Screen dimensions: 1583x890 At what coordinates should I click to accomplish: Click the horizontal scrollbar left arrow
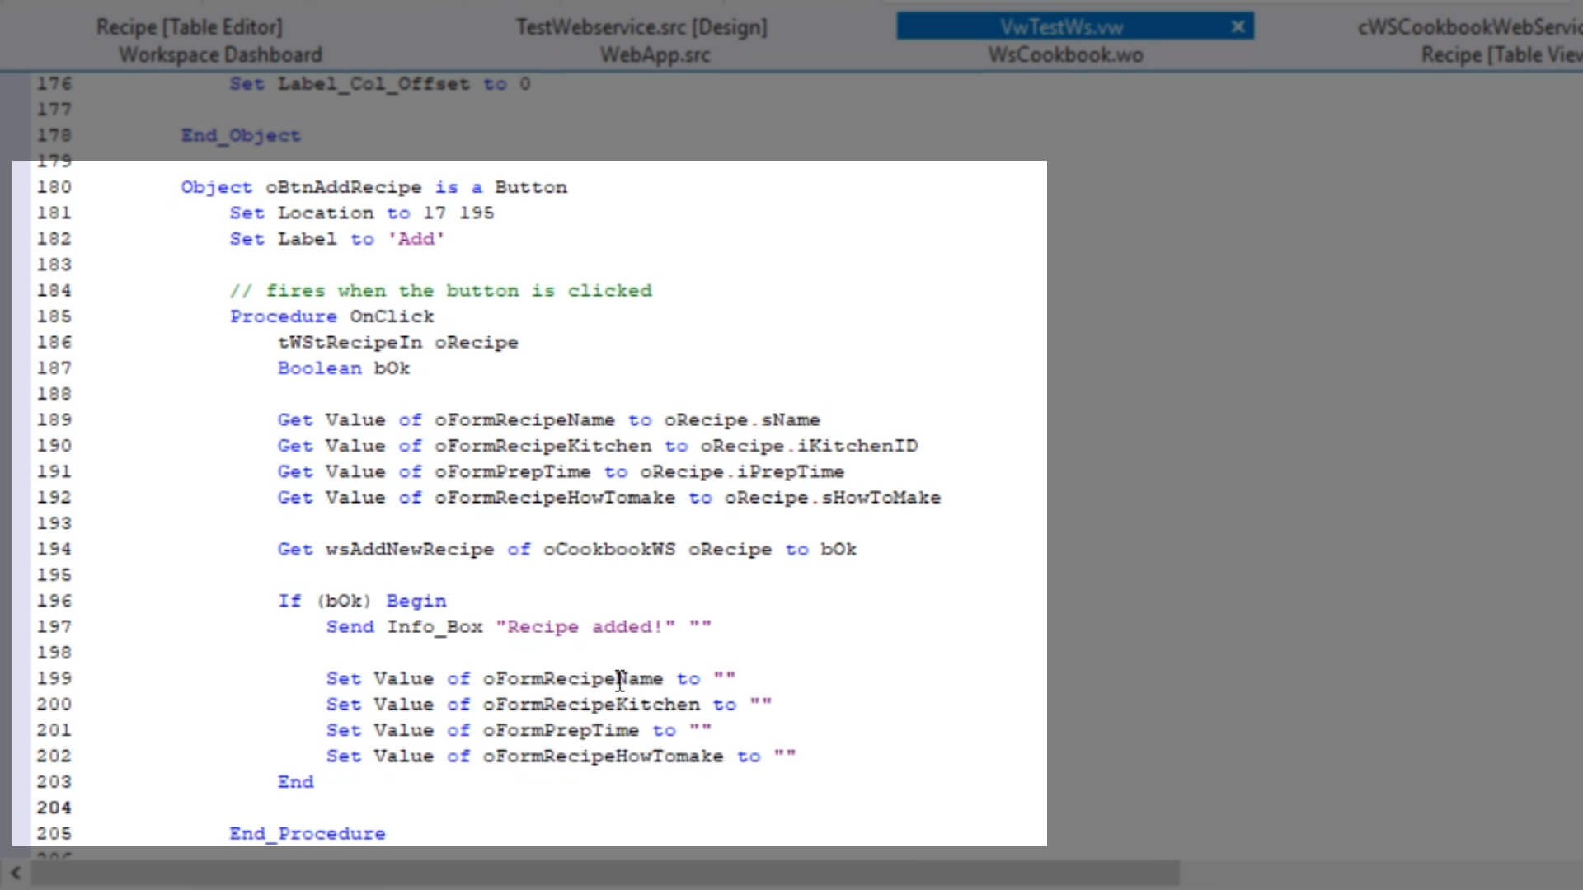(x=16, y=873)
